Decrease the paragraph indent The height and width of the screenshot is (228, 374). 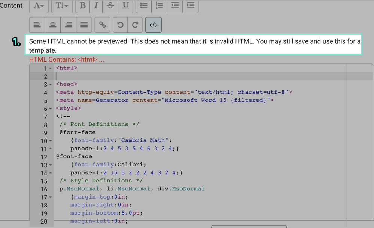(x=175, y=6)
